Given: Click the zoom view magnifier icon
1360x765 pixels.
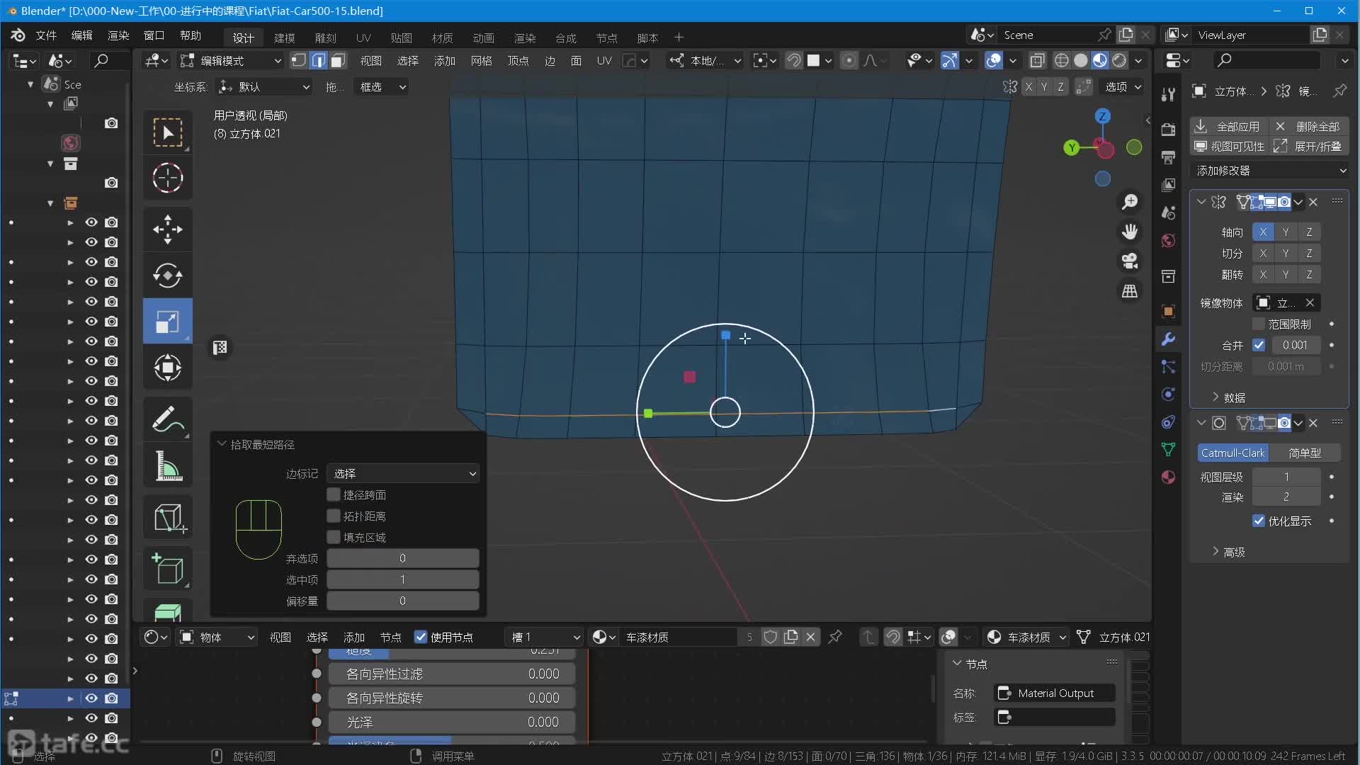Looking at the screenshot, I should [1130, 202].
